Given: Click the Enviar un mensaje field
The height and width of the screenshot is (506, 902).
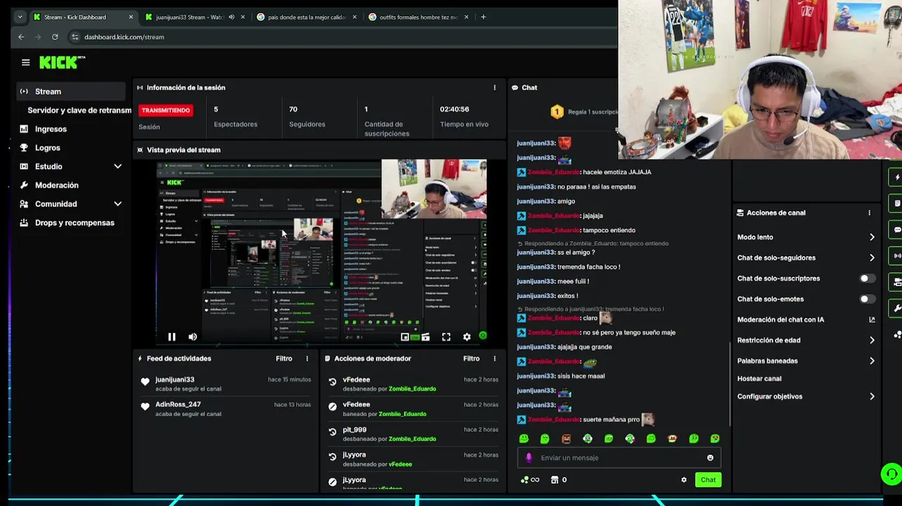Looking at the screenshot, I should tap(619, 458).
